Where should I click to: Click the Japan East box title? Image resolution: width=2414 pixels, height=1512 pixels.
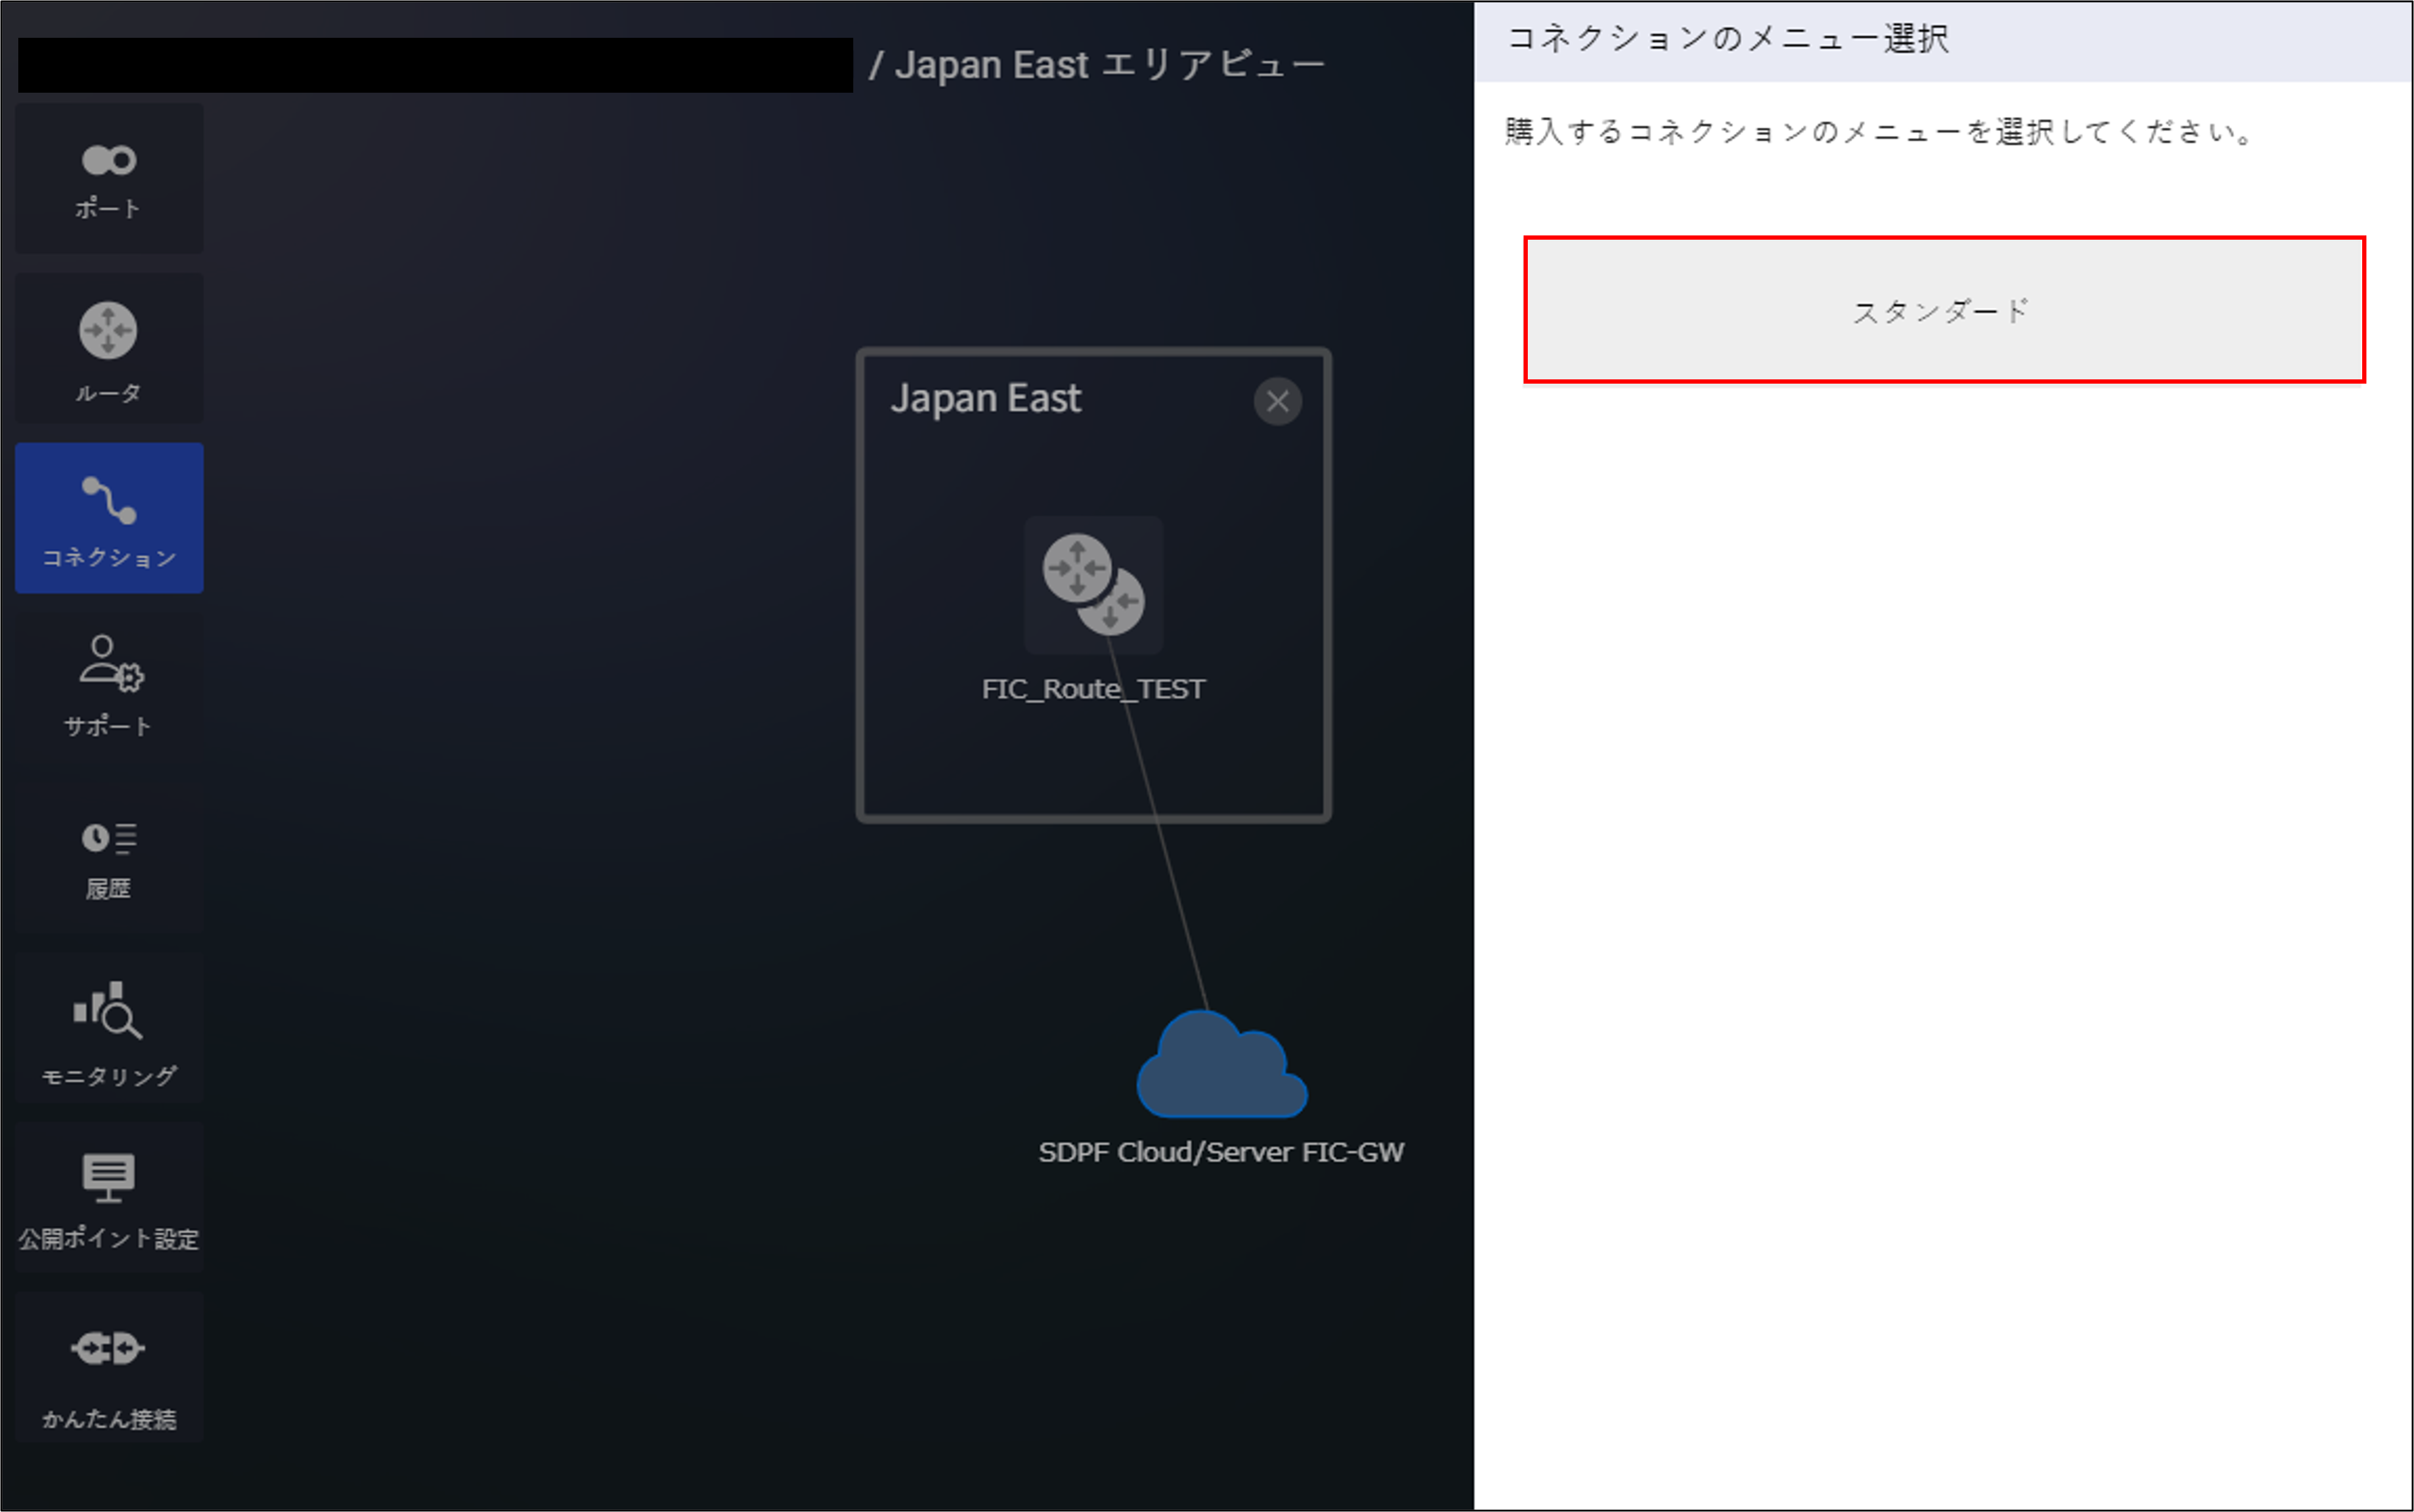pyautogui.click(x=985, y=399)
